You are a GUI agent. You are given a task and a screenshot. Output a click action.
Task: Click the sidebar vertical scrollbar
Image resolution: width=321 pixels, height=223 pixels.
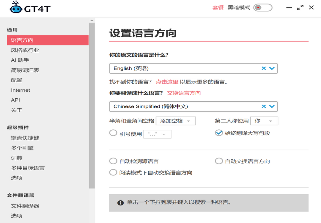[x=92, y=104]
